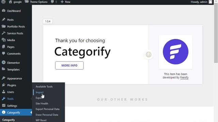Click the Appearance brush icon

(x=4, y=78)
